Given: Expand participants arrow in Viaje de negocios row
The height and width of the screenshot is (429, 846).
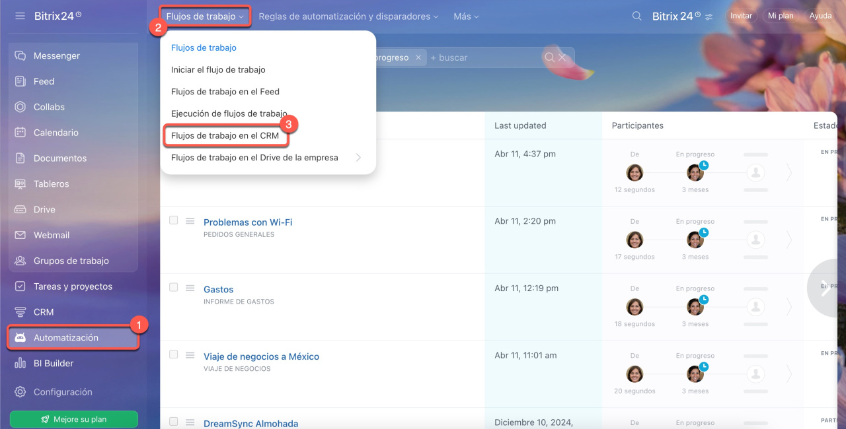Looking at the screenshot, I should [x=788, y=374].
